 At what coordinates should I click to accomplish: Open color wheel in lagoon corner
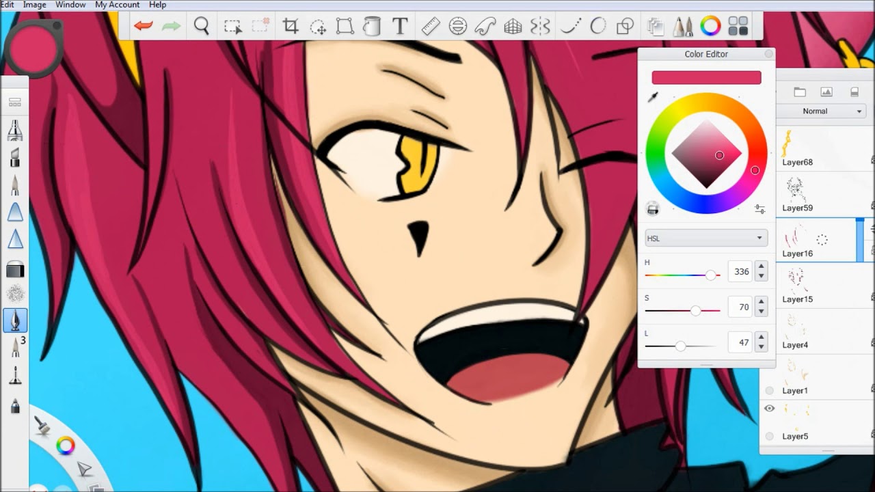(x=66, y=446)
